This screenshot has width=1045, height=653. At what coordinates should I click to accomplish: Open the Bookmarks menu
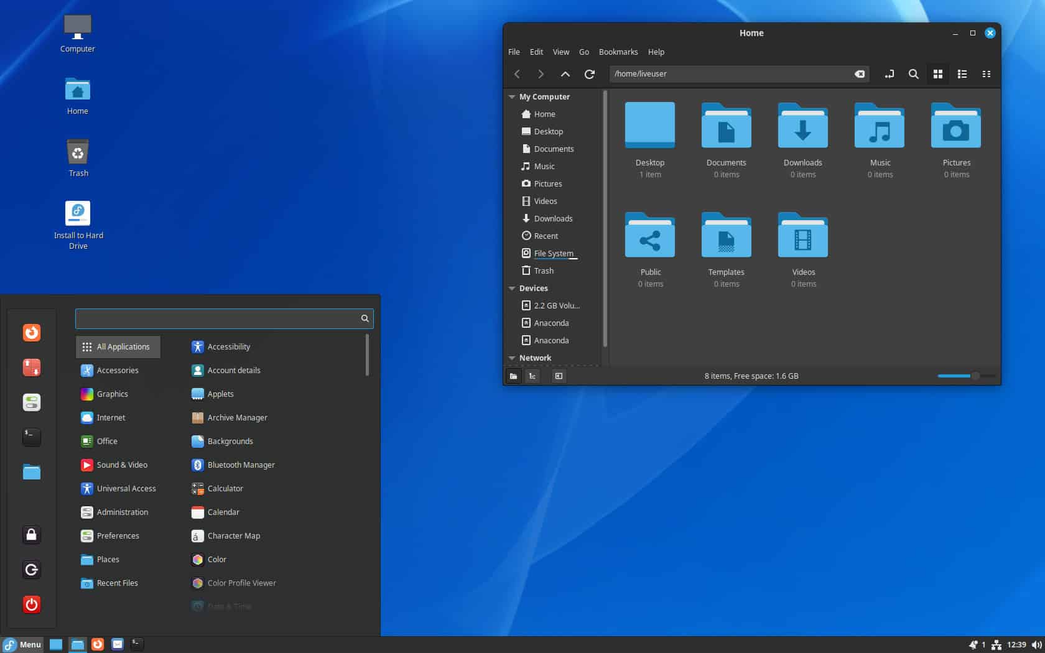618,52
